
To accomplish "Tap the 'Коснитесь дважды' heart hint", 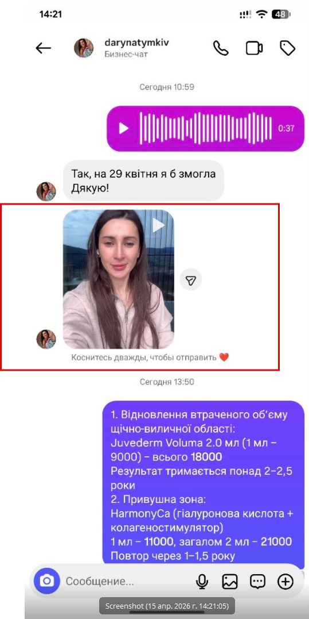I will (x=150, y=357).
